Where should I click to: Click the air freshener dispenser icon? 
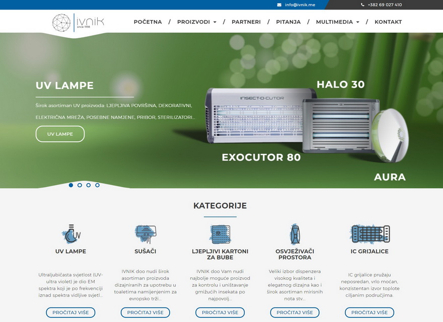coord(295,234)
